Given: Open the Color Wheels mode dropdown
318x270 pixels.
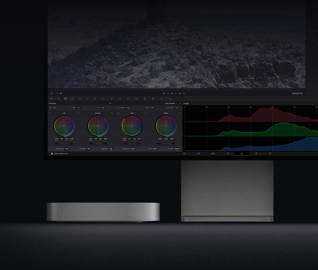Looking at the screenshot, I should point(171,103).
